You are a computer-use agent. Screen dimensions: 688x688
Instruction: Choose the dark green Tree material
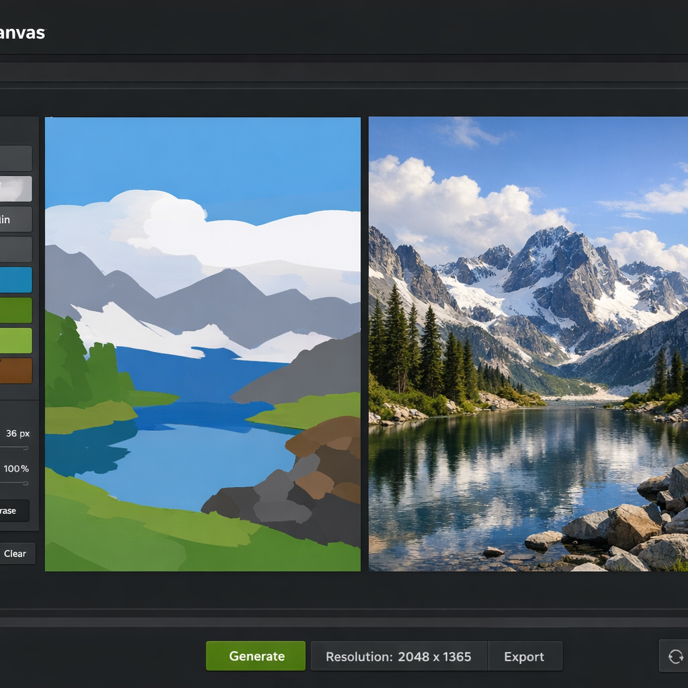pos(13,310)
